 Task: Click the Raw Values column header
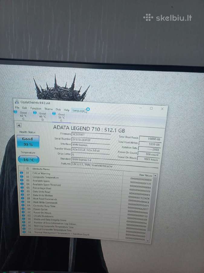click(x=146, y=175)
